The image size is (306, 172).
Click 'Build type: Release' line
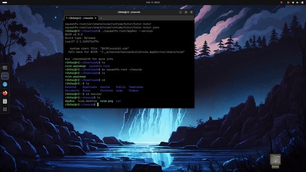click(x=80, y=38)
